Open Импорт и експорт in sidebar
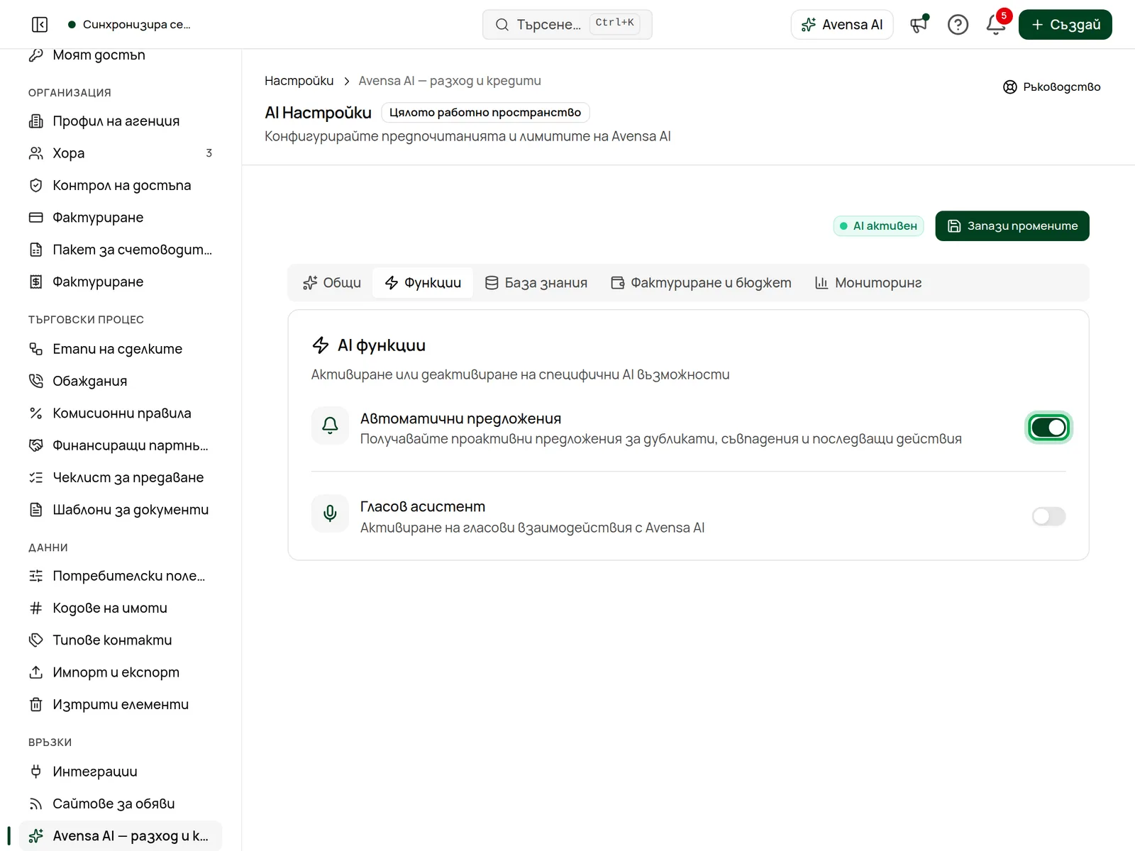The image size is (1135, 851). (x=121, y=672)
